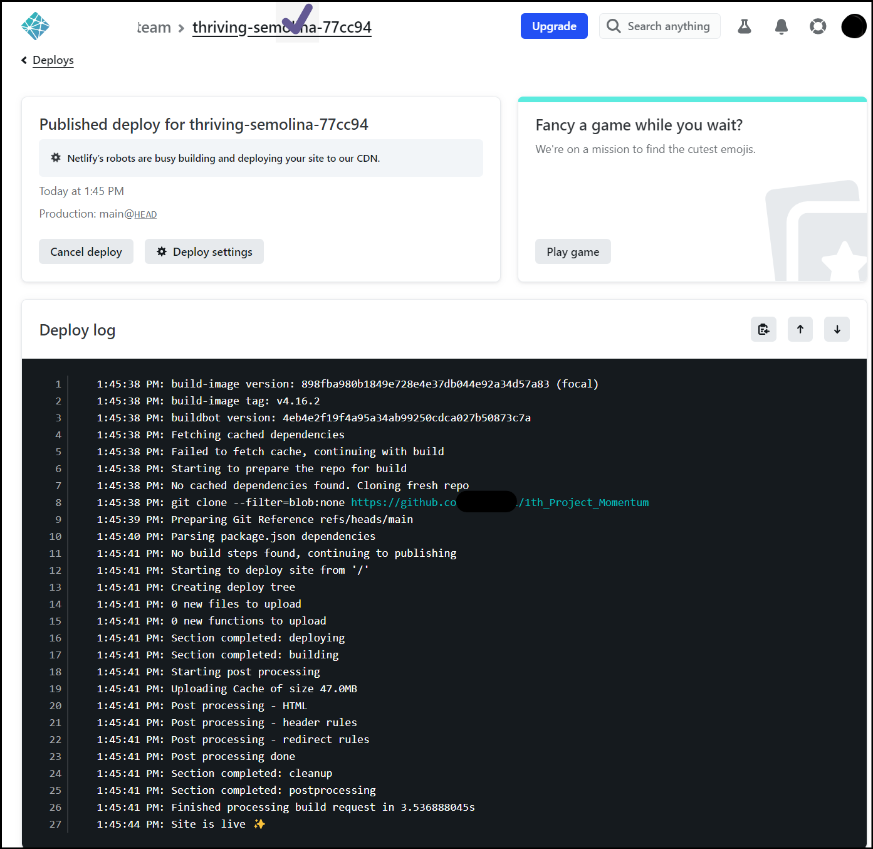The height and width of the screenshot is (849, 873).
Task: Open the GitHub repo URL in log
Action: tap(499, 502)
